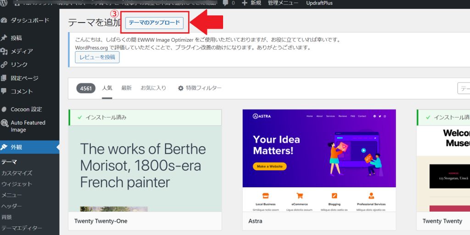The height and width of the screenshot is (235, 470).
Task: Click the theme search input field
Action: pos(464,88)
